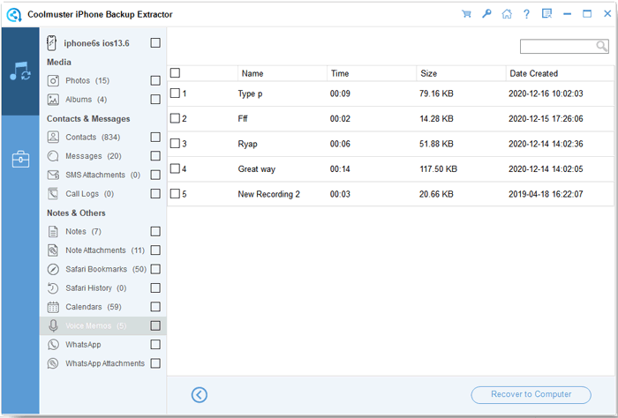This screenshot has height=418, width=618.
Task: Check the box for Type p recording
Action: (175, 93)
